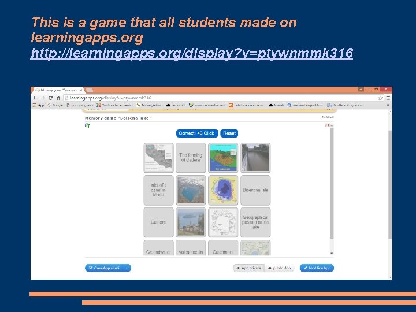Open the didattica matematica bookmark
The image size is (416, 312).
(246, 105)
